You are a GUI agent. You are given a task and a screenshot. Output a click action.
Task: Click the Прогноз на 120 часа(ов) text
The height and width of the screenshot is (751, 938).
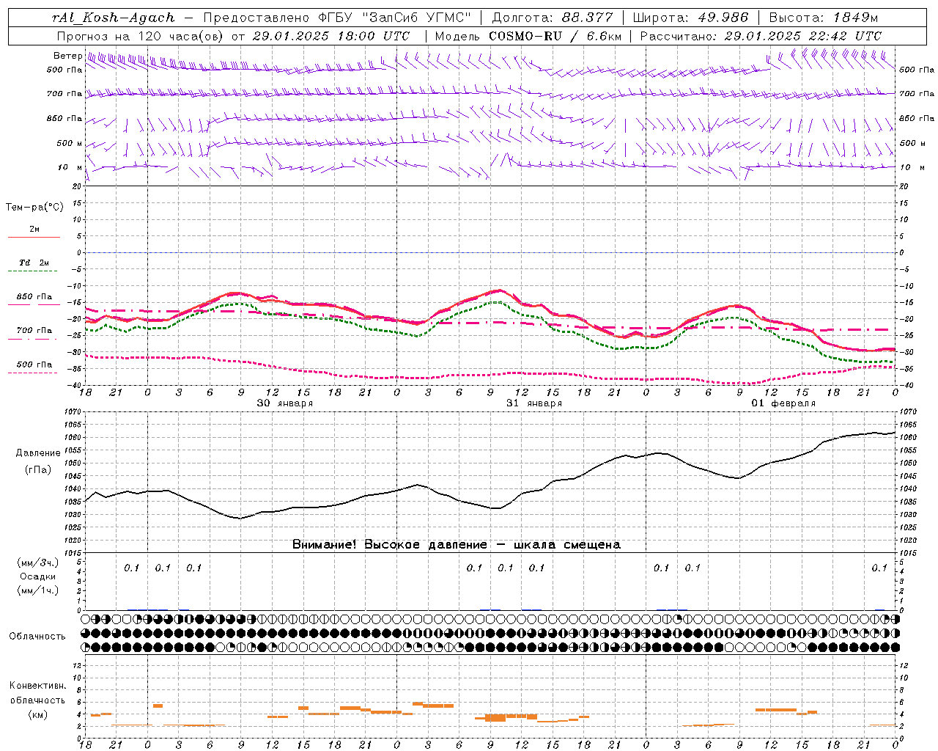pos(141,36)
